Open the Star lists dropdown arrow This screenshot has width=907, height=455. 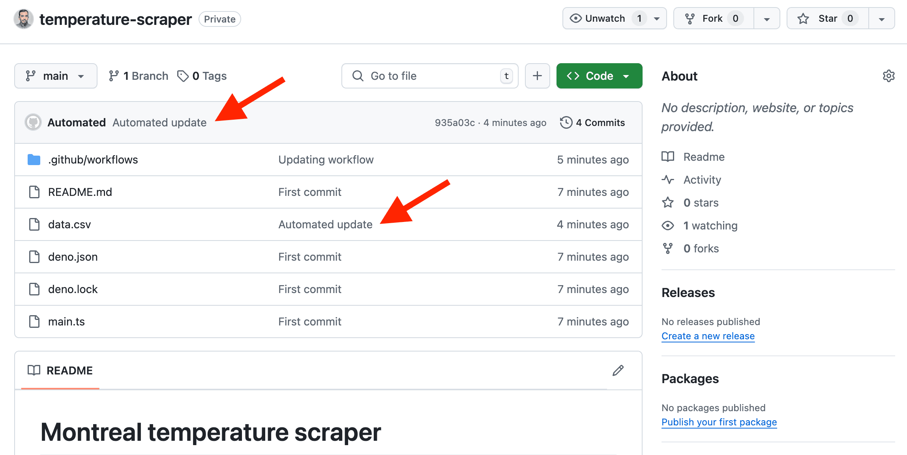[x=881, y=19]
